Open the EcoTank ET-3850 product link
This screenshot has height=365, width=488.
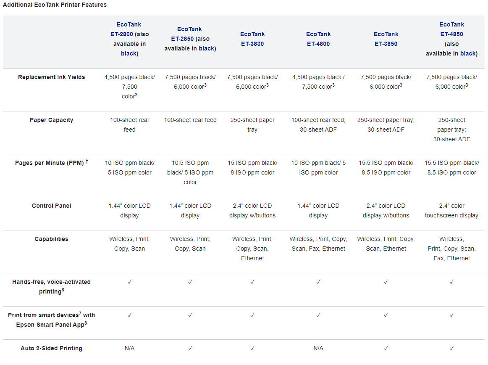386,39
